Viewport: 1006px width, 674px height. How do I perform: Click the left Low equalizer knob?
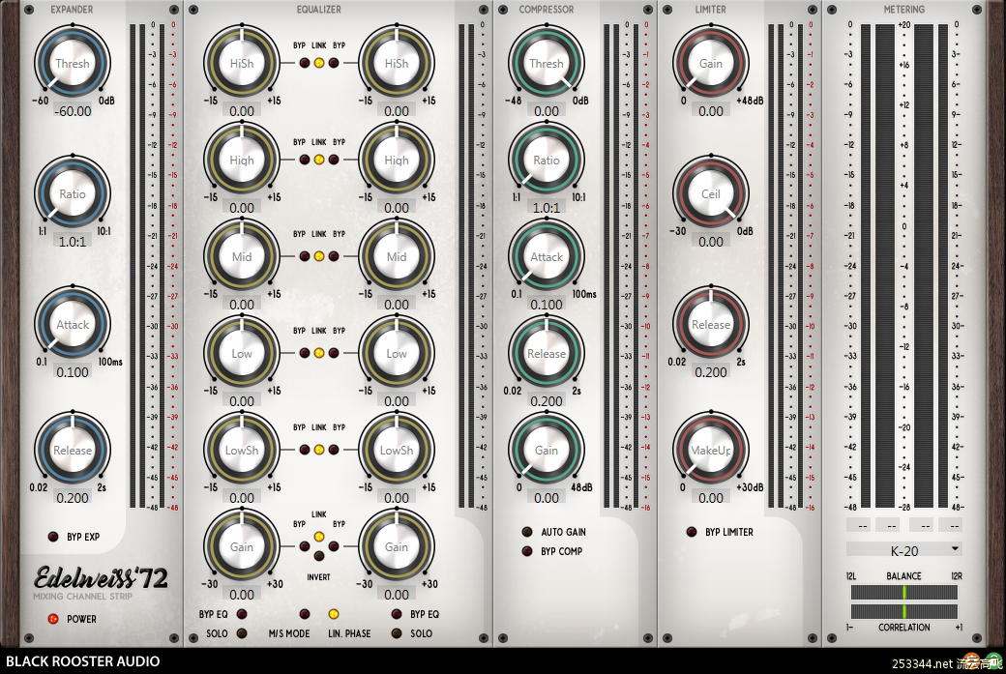pos(242,353)
